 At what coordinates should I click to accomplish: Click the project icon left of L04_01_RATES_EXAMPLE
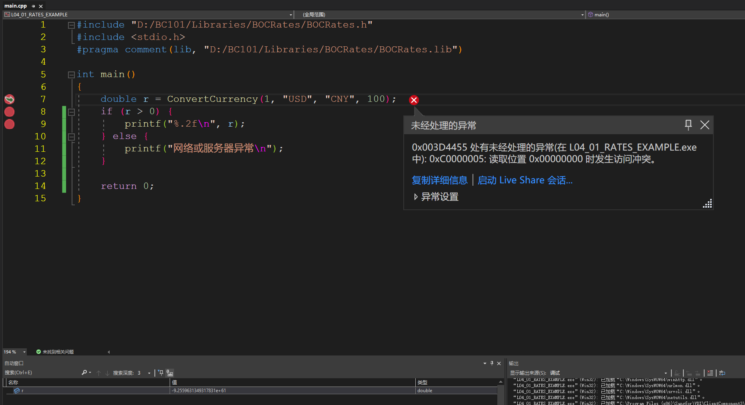[7, 15]
